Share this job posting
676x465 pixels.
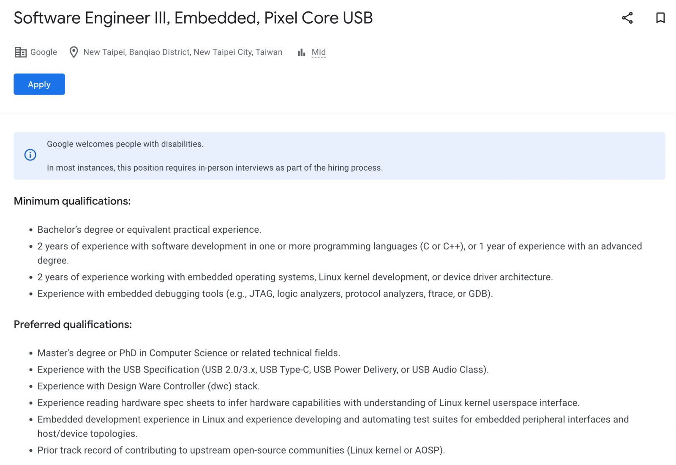(x=627, y=18)
